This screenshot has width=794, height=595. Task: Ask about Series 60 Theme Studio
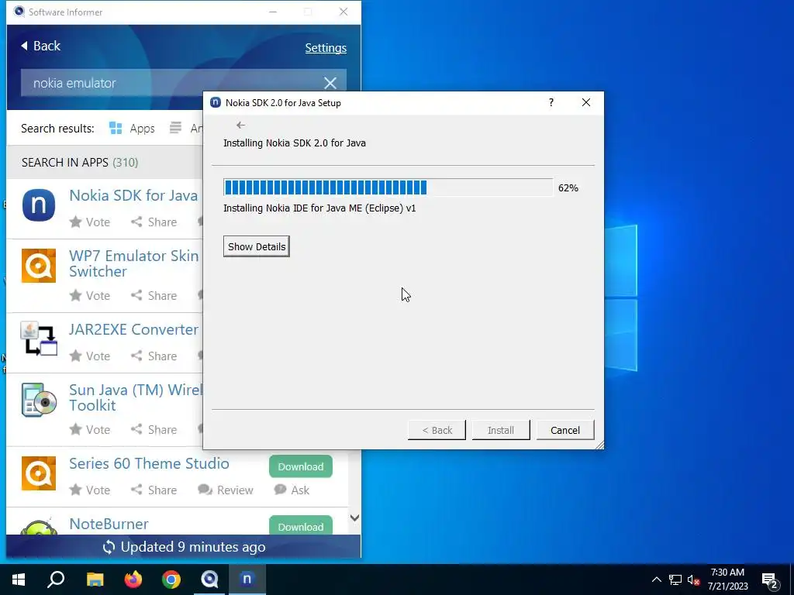click(292, 490)
